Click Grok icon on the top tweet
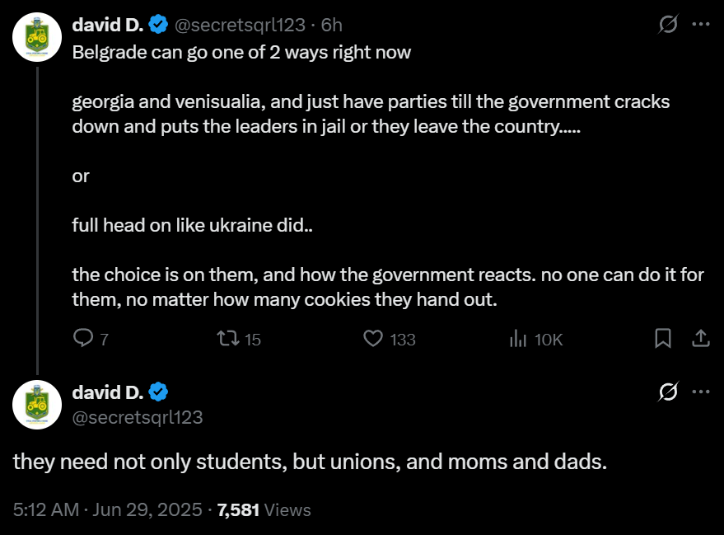 [668, 24]
